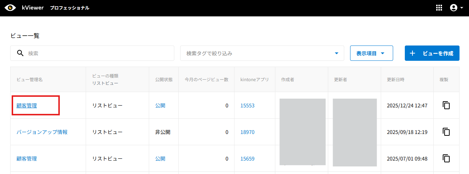Click 公開 status in the 15659 row

pyautogui.click(x=160, y=159)
